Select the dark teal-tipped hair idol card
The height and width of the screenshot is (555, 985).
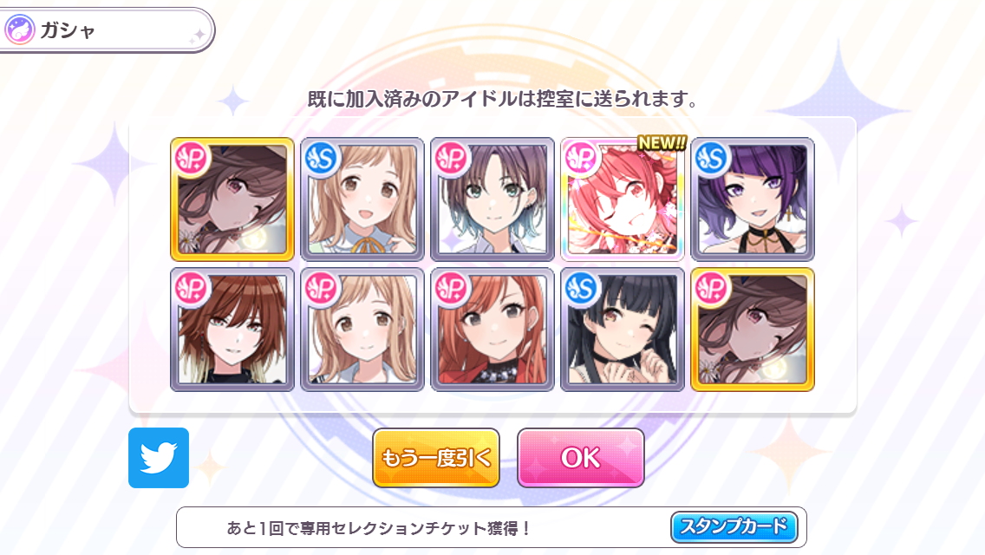492,199
